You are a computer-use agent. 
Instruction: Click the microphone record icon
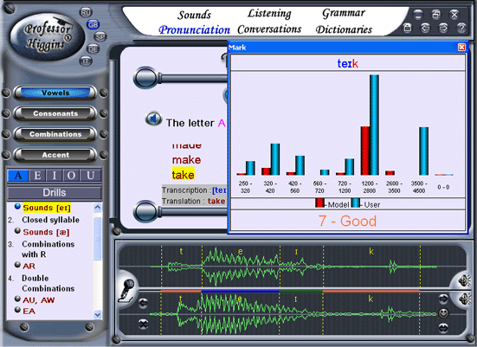[x=127, y=291]
